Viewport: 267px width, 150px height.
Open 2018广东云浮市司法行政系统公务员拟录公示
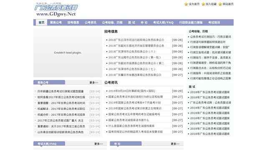[136, 40]
